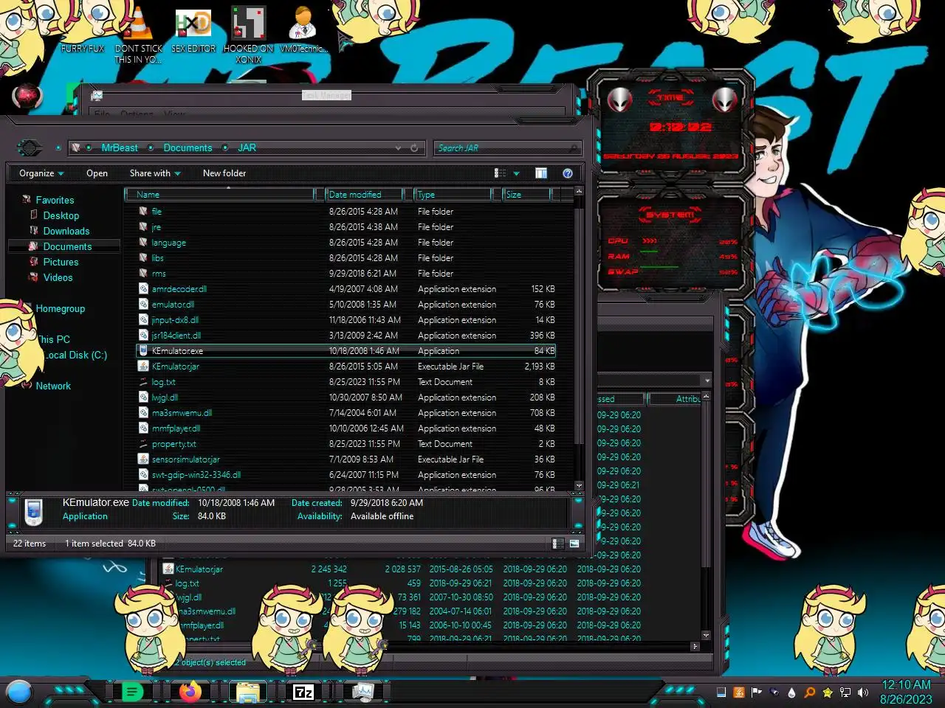The image size is (945, 708).
Task: Select the KEmulator.exe row
Action: pos(346,351)
